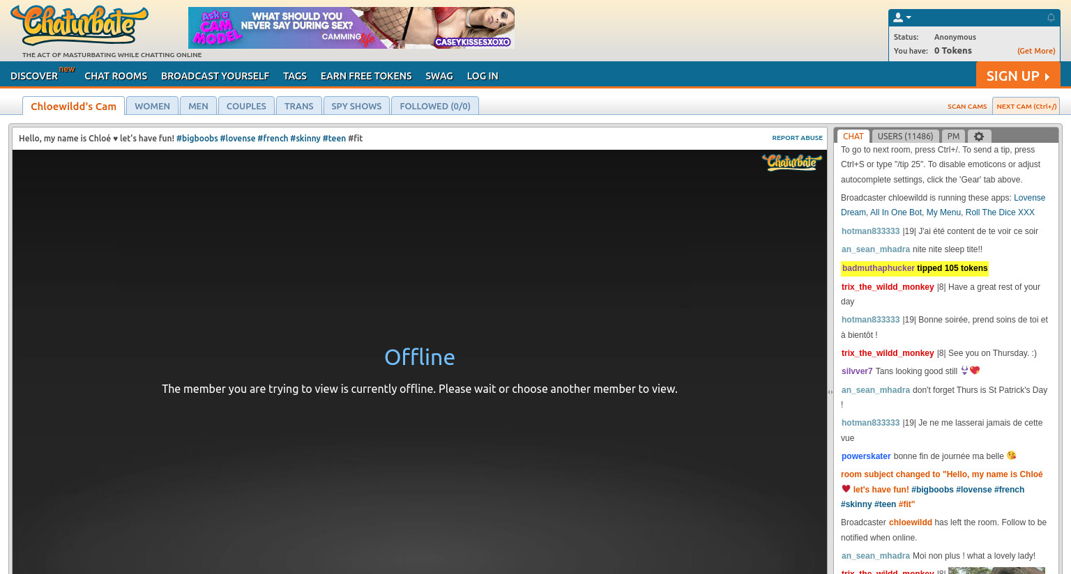The width and height of the screenshot is (1071, 574).
Task: Click chloewildd name in left-room notice
Action: 911,522
